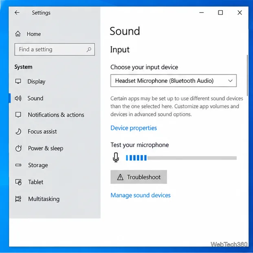Click the Input section heading
Image resolution: width=253 pixels, height=253 pixels.
pyautogui.click(x=120, y=50)
